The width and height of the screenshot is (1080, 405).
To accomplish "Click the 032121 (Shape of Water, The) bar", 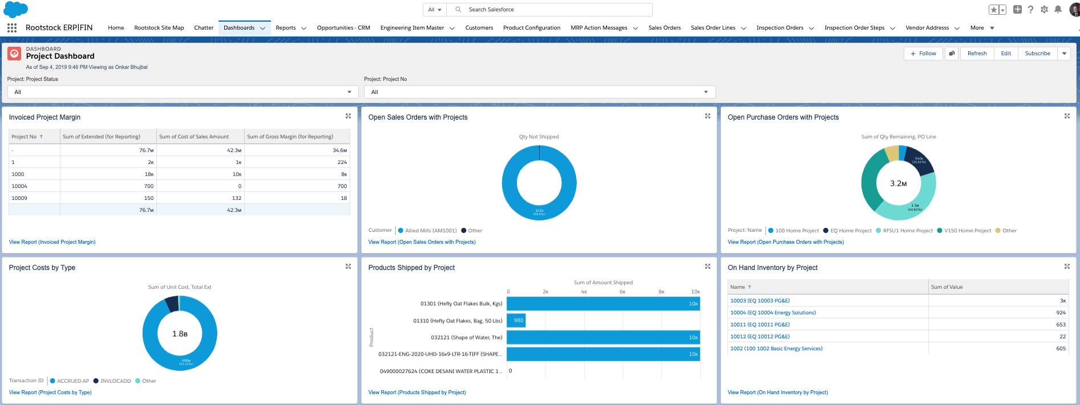I will pyautogui.click(x=603, y=337).
